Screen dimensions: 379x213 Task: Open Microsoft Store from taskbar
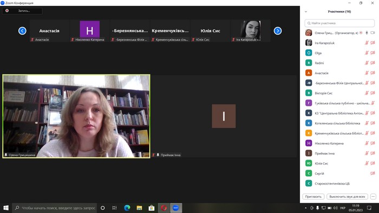pos(152,208)
